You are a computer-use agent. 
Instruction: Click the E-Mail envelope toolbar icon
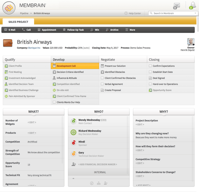point(6,30)
